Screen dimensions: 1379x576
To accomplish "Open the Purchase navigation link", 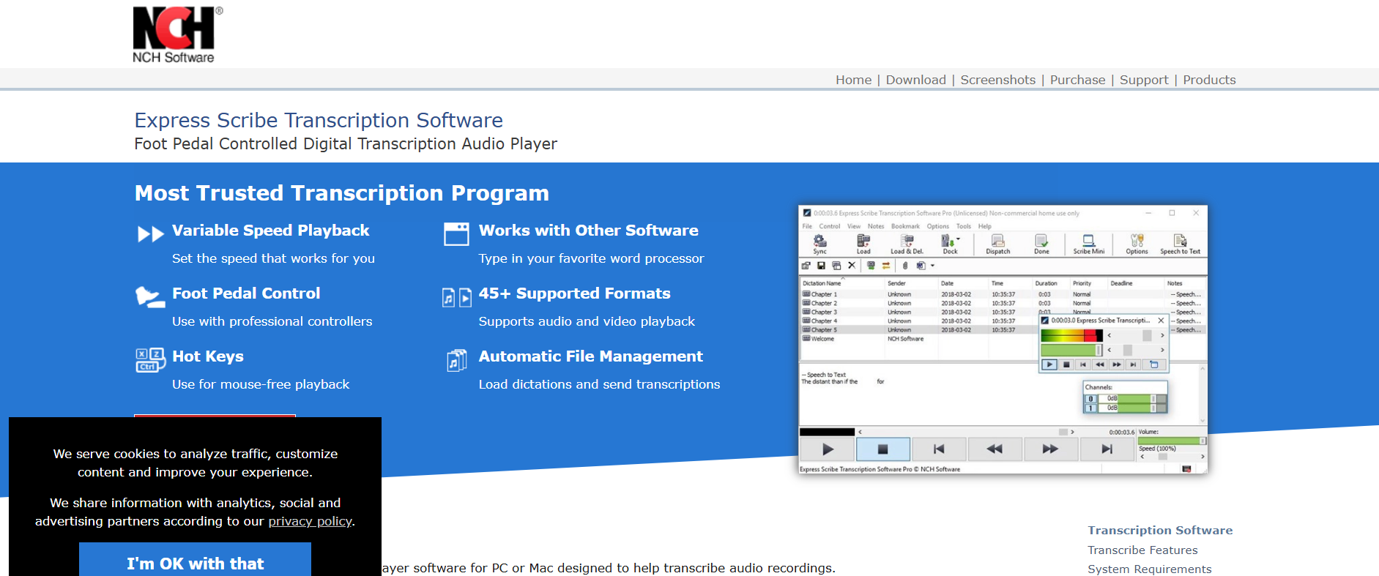I will (x=1077, y=80).
